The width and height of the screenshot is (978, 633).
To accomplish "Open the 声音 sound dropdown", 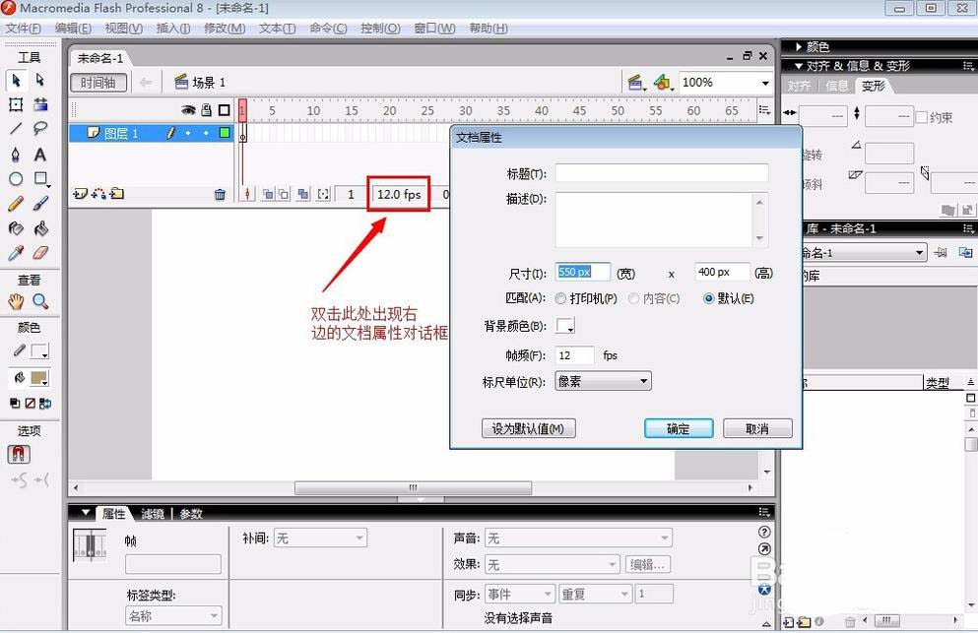I will tap(579, 538).
